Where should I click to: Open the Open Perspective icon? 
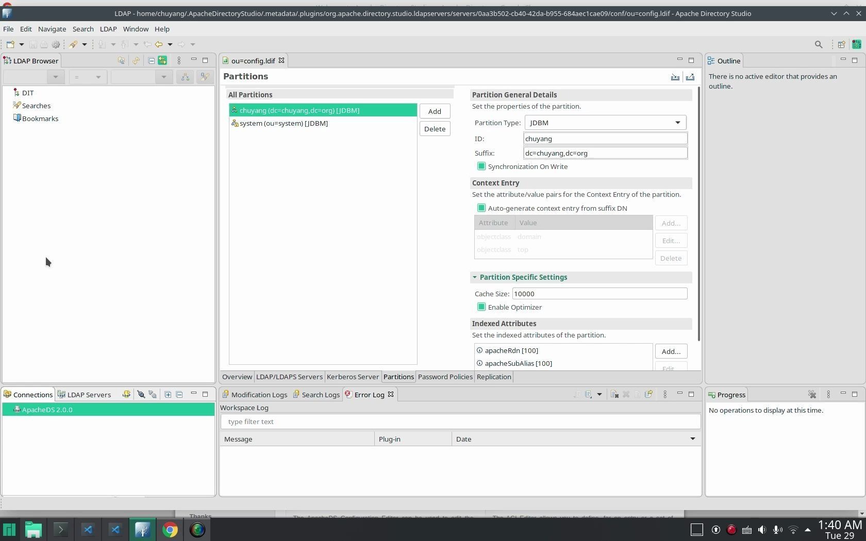tap(841, 44)
